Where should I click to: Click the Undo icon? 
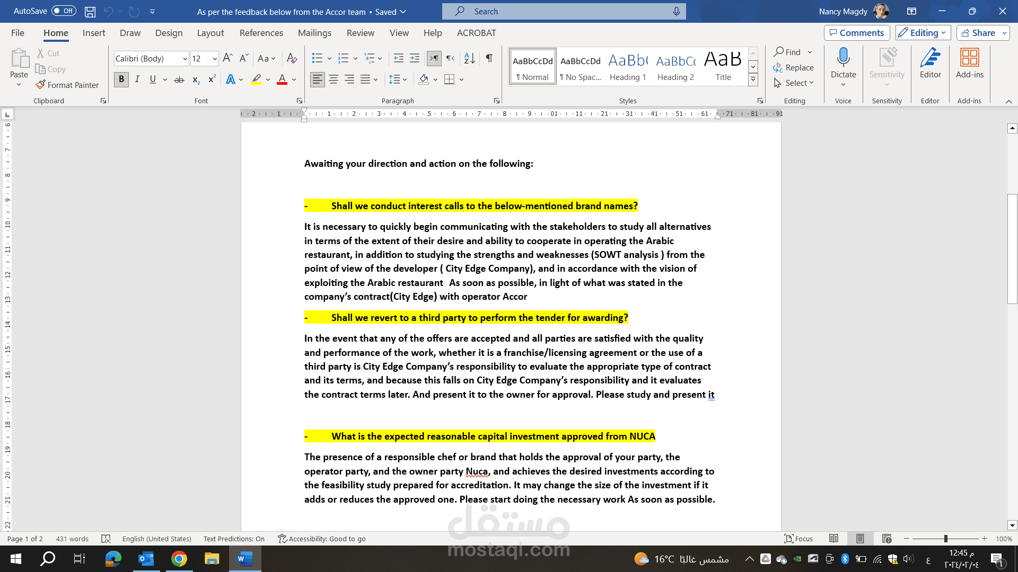pos(109,11)
